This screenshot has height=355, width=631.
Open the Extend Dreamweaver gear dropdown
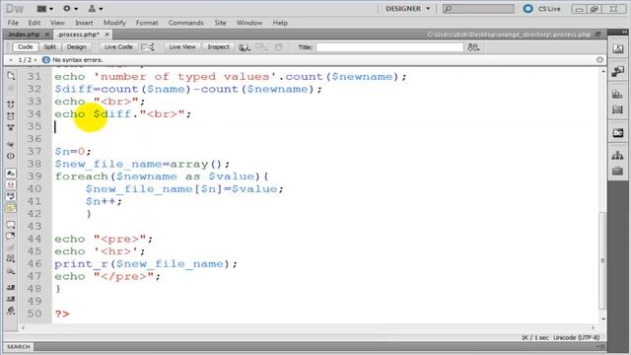click(x=70, y=9)
